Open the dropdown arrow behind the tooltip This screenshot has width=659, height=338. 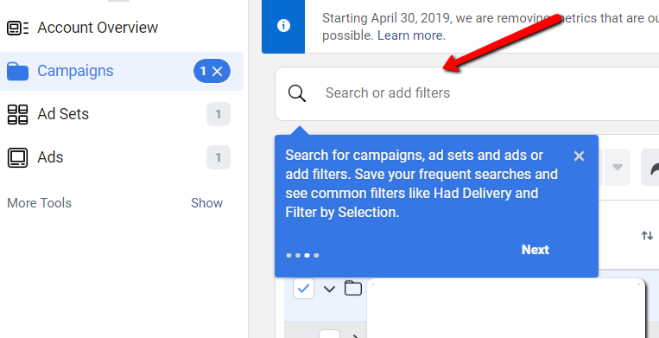point(617,168)
